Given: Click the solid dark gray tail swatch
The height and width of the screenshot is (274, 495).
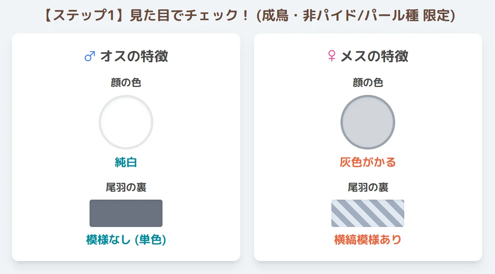Looking at the screenshot, I should 126,213.
